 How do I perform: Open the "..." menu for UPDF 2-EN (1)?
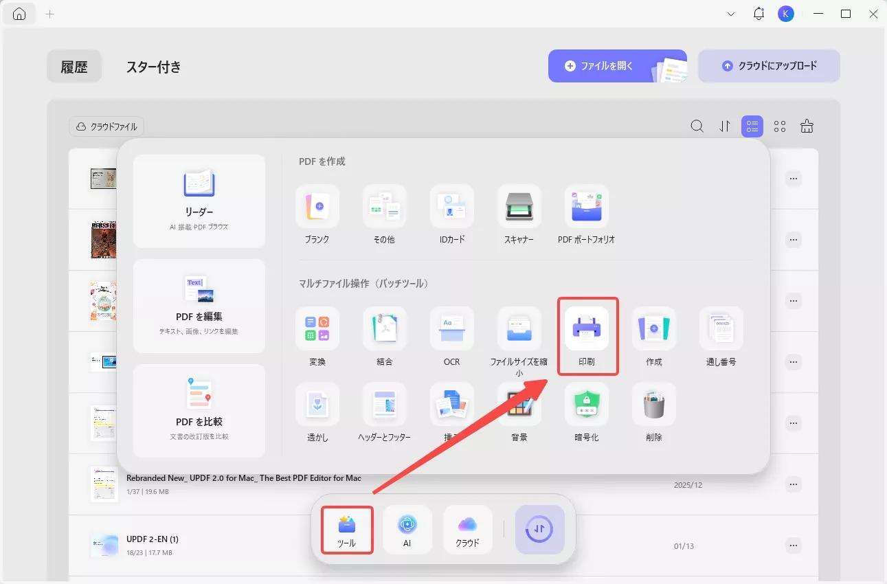793,545
